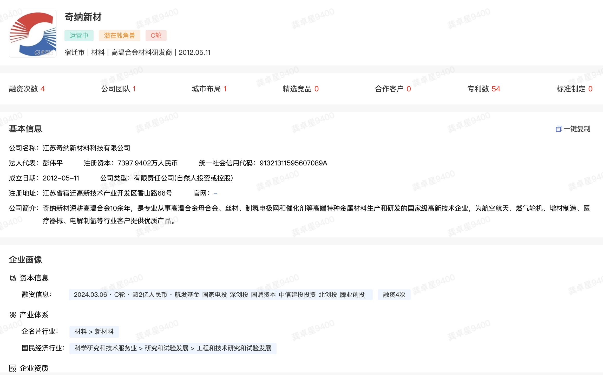Click the 航发基金 investor link

coord(187,295)
